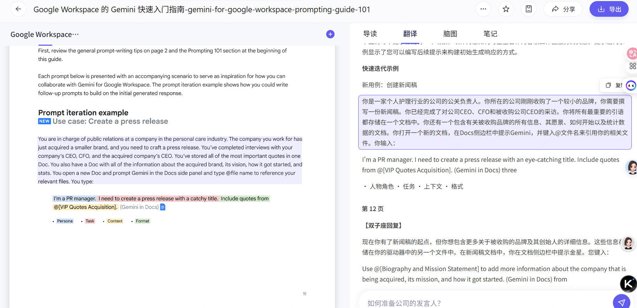The width and height of the screenshot is (637, 308).
Task: Go back using the left arrow button
Action: (x=18, y=9)
